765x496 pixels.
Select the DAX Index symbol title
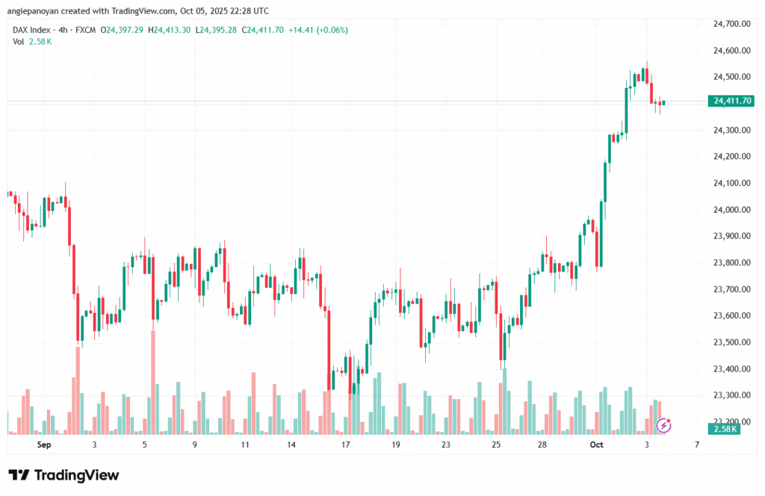coord(34,30)
